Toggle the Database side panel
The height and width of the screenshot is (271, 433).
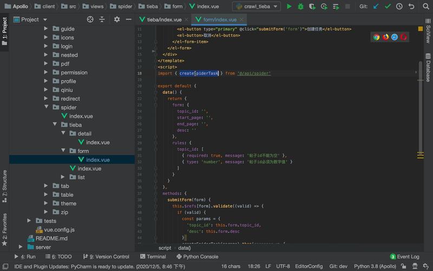click(428, 67)
